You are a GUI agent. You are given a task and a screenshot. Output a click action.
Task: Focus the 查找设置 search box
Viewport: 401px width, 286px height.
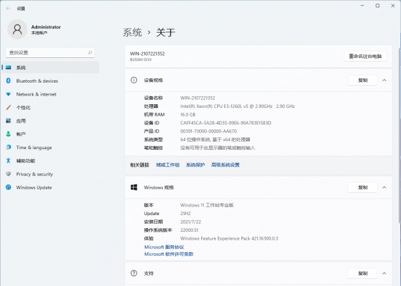[x=50, y=52]
